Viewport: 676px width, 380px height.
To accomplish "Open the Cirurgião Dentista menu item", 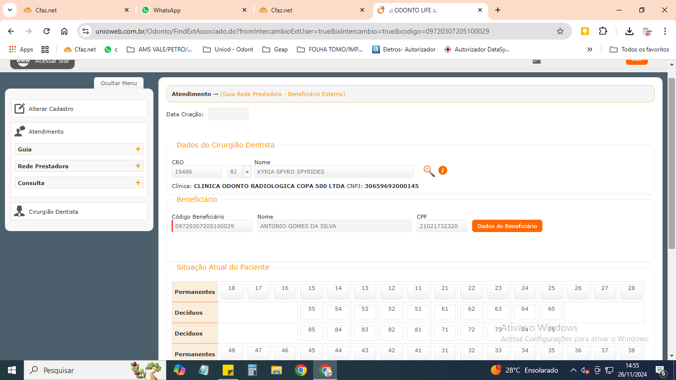I will point(79,212).
